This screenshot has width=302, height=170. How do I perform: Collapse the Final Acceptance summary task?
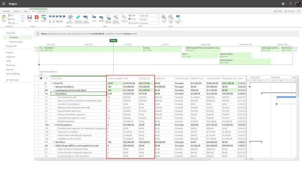tap(54, 125)
